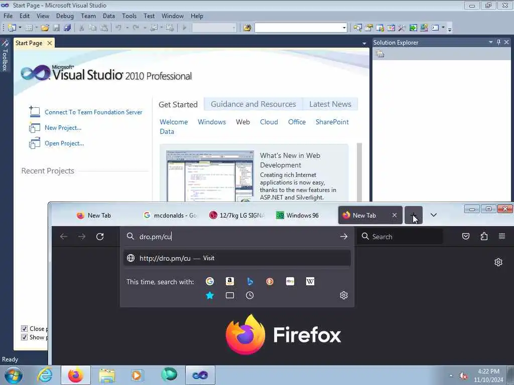Viewport: 514px width, 385px height.
Task: Click the Save floppy disk toolbar icon
Action: coord(56,28)
